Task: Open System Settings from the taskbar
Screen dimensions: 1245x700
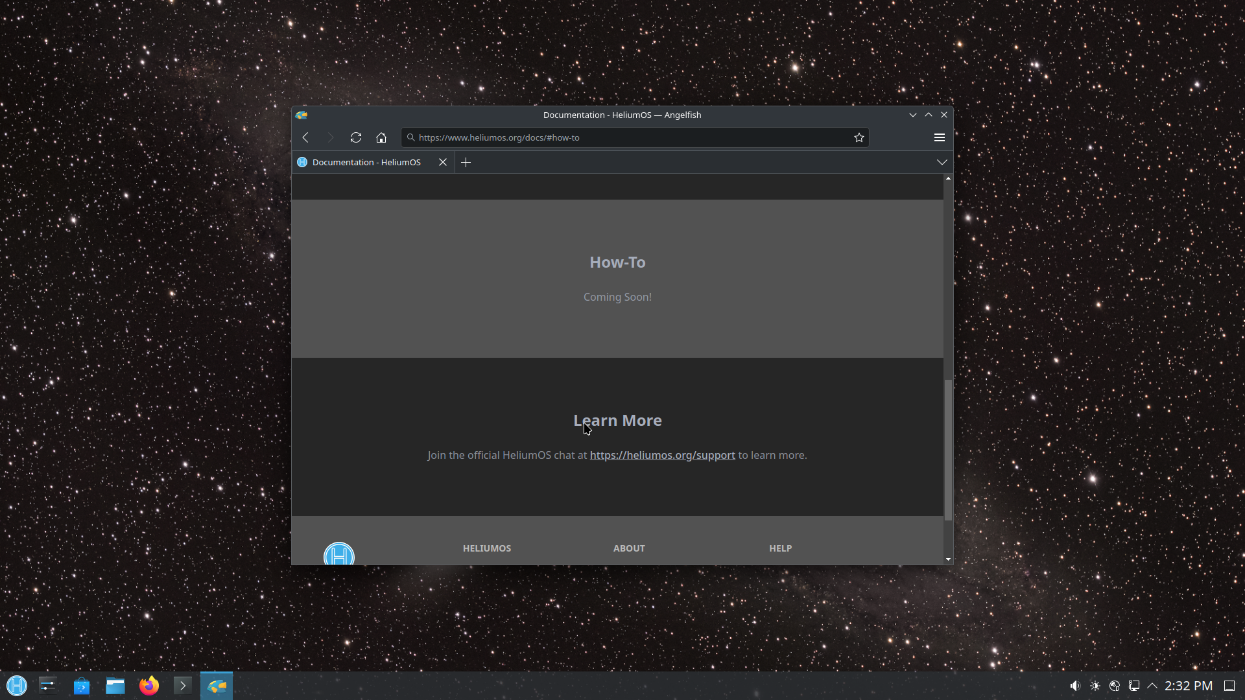Action: [48, 686]
